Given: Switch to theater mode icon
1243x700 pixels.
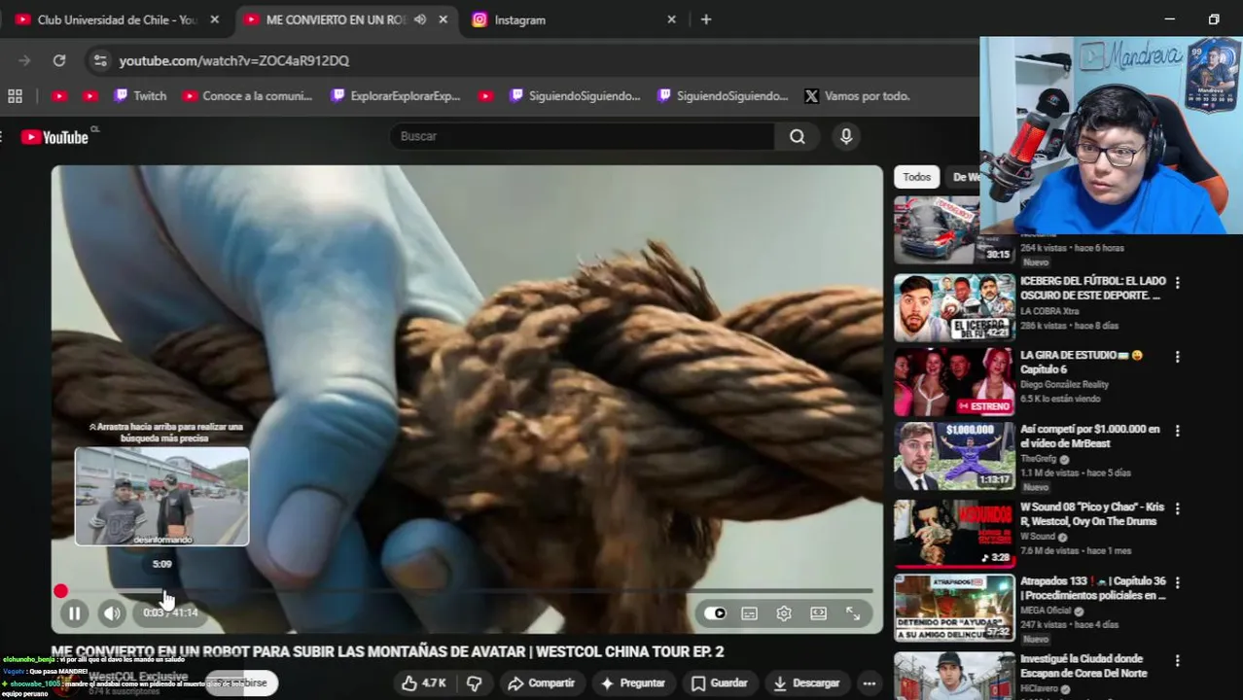Looking at the screenshot, I should pos(819,613).
